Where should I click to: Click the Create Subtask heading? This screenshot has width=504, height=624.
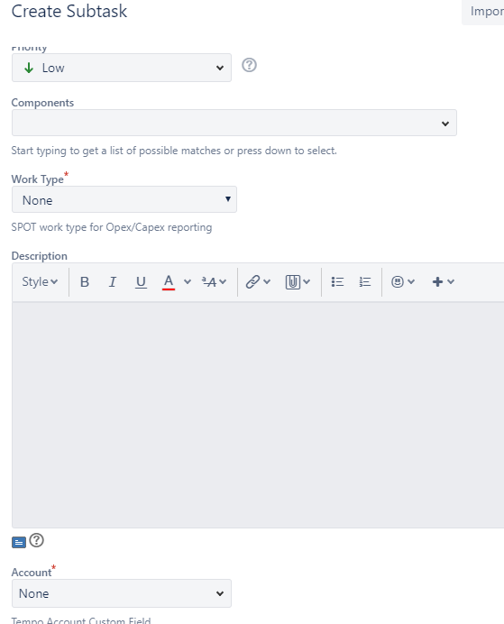[69, 11]
